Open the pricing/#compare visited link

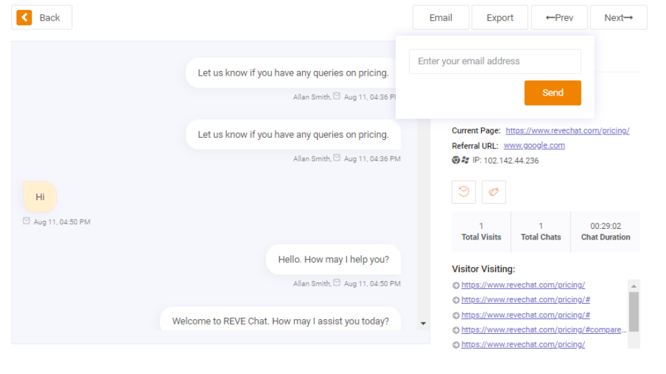click(543, 330)
